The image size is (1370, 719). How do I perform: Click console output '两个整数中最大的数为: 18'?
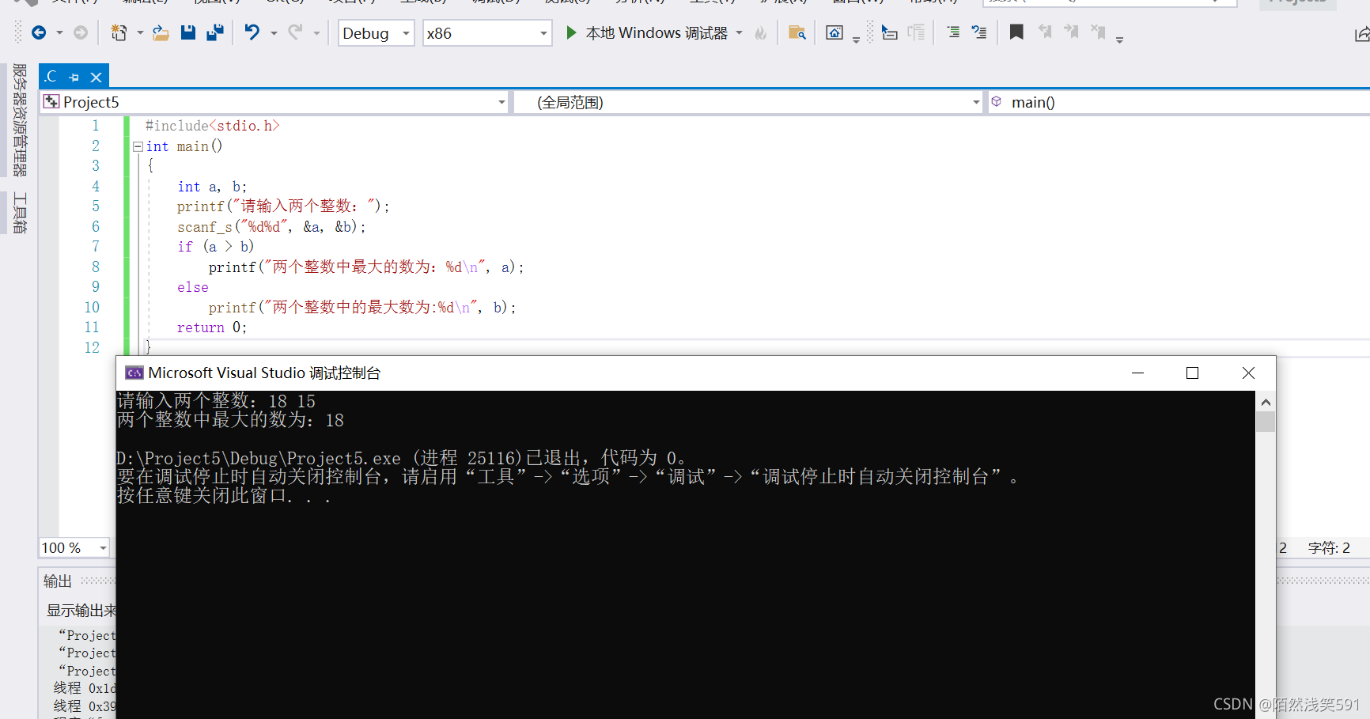230,420
